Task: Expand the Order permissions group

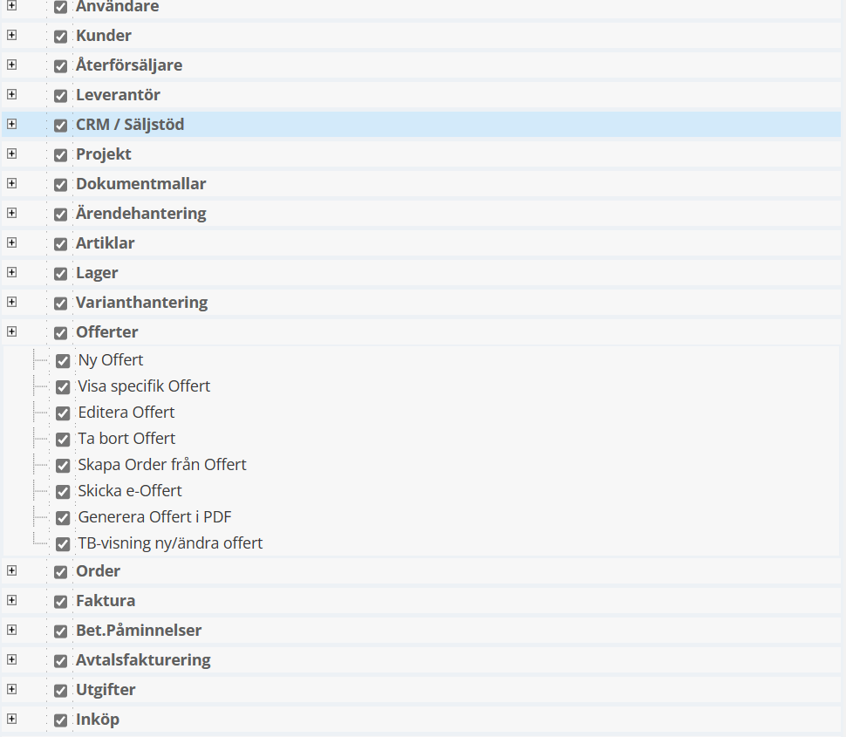Action: pyautogui.click(x=11, y=570)
